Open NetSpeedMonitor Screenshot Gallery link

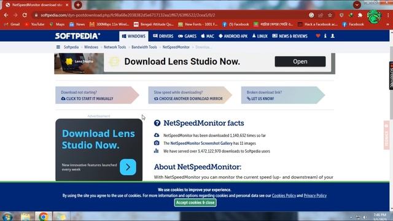pos(201,143)
